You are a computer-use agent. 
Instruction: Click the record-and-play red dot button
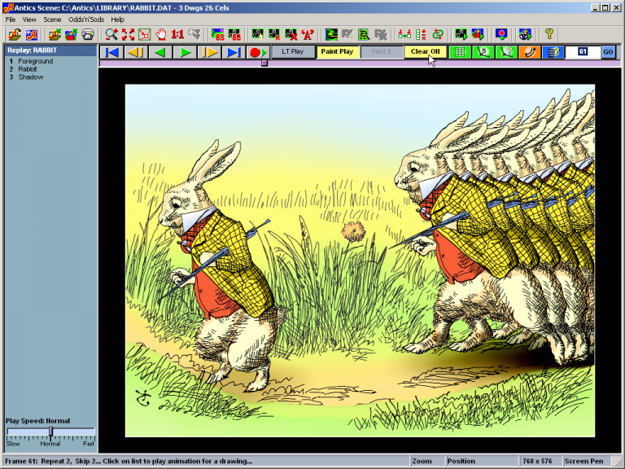(258, 52)
